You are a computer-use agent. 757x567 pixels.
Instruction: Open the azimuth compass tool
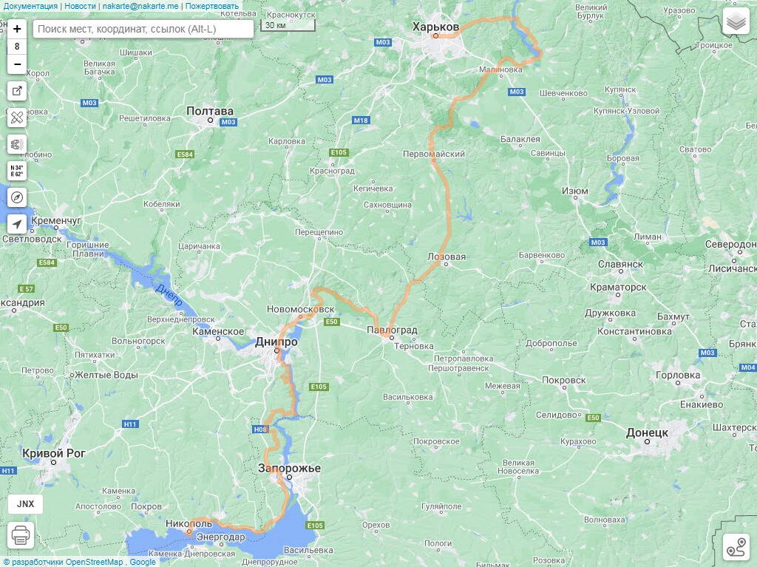[x=17, y=197]
